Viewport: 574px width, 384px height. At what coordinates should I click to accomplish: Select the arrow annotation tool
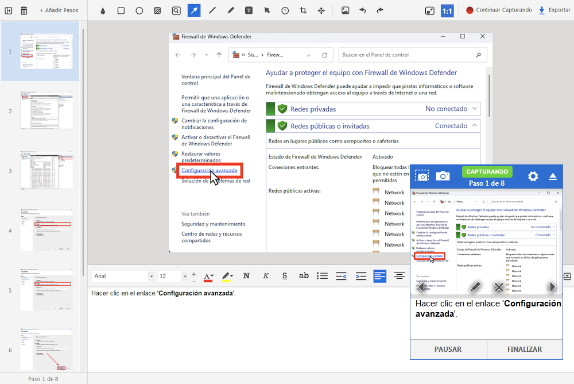coord(194,10)
